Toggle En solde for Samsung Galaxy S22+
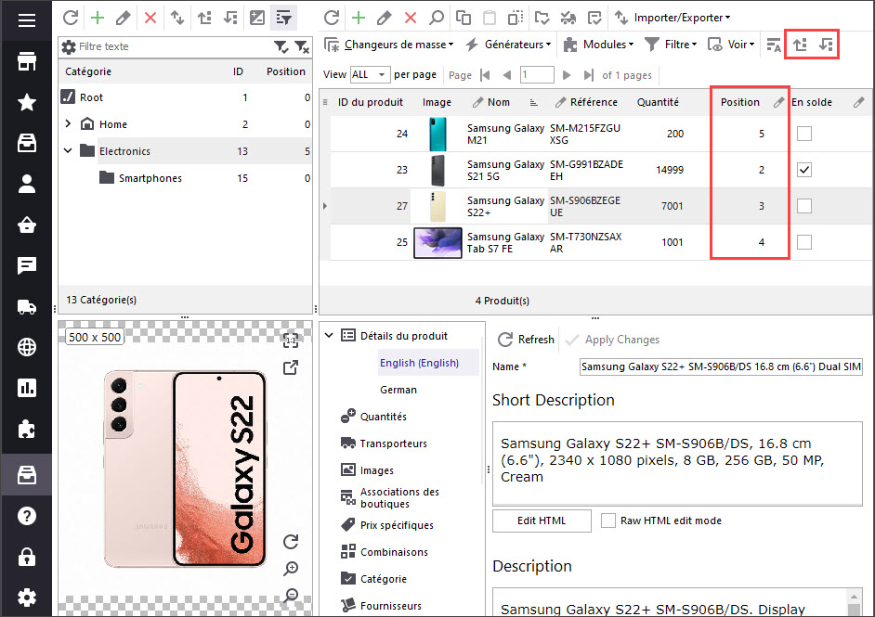Viewport: 875px width, 617px height. 804,206
